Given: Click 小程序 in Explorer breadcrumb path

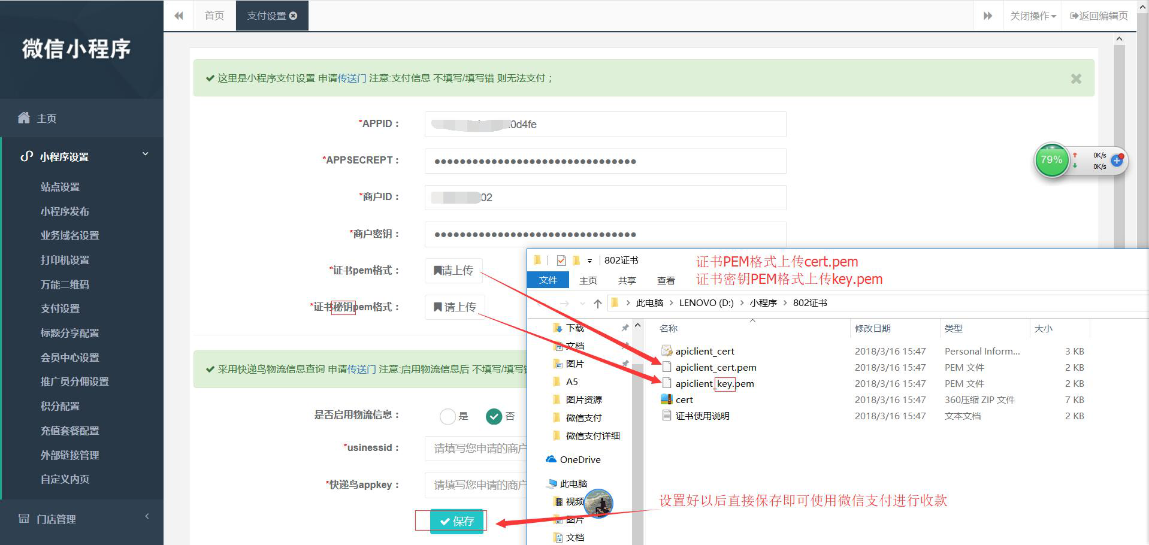Looking at the screenshot, I should click(x=763, y=303).
